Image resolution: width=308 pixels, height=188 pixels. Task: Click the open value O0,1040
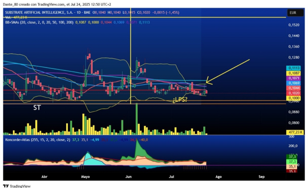point(99,13)
